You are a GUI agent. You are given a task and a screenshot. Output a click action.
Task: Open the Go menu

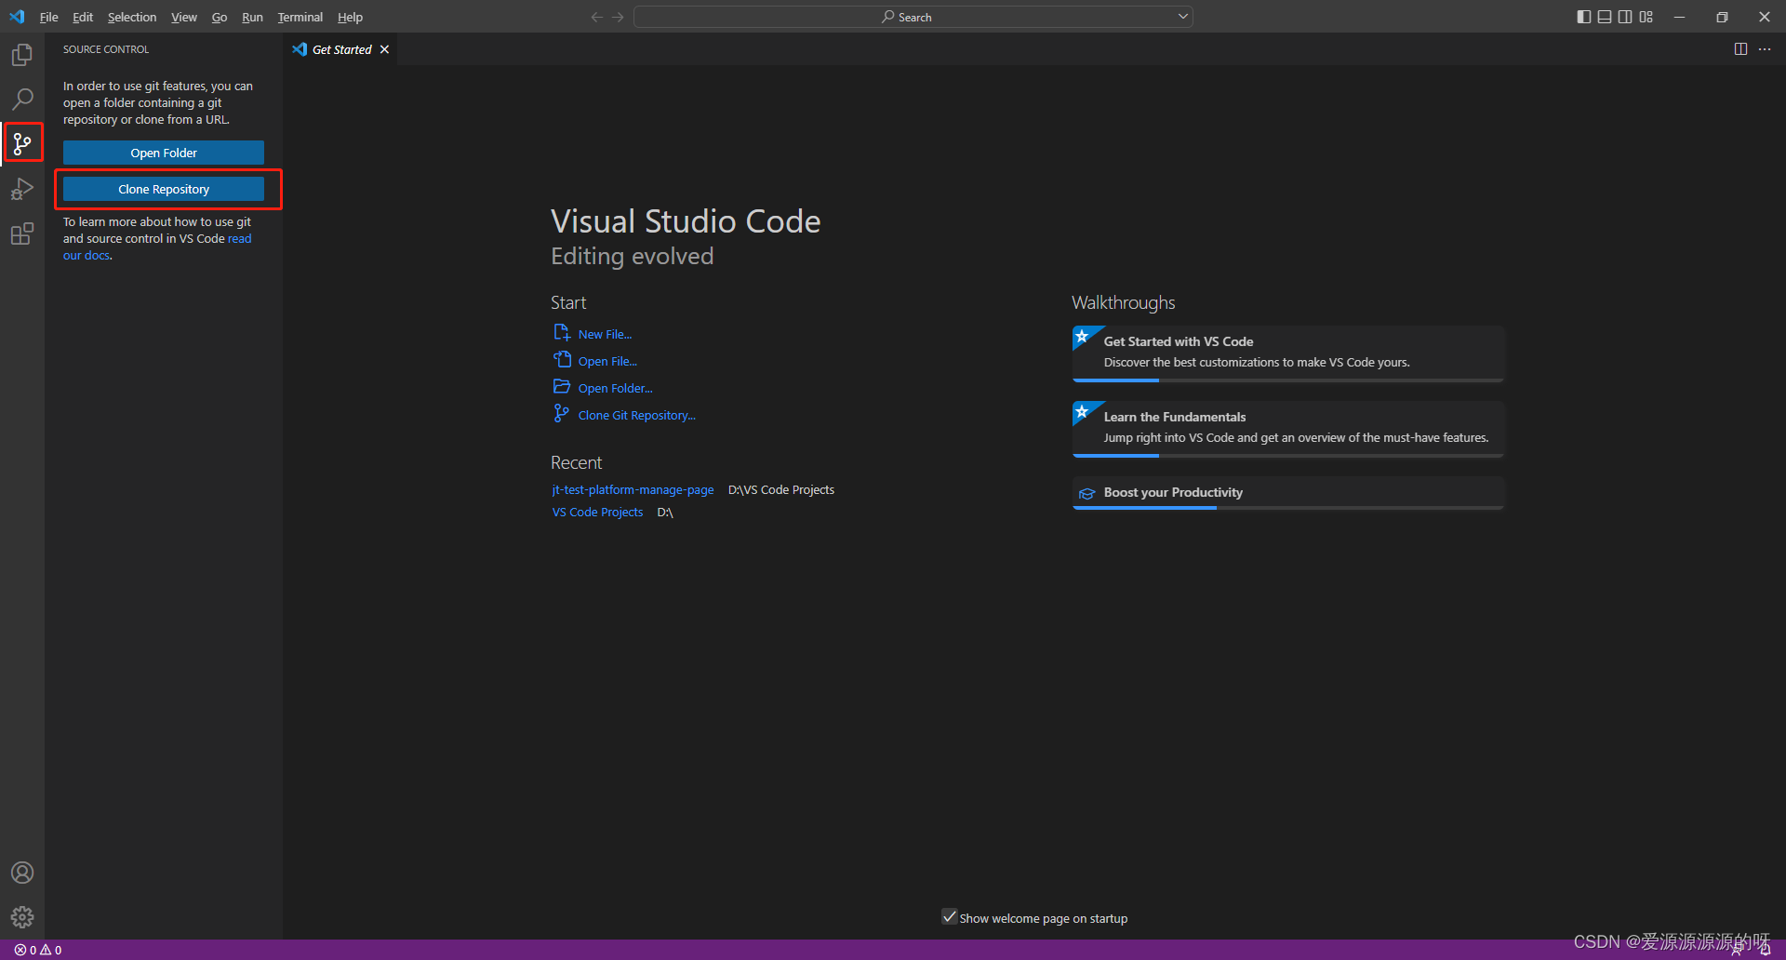220,17
